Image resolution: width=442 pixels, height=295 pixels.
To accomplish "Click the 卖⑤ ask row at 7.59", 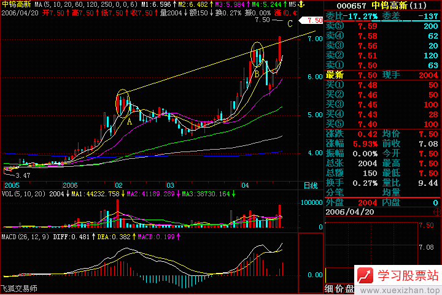I will [x=382, y=26].
